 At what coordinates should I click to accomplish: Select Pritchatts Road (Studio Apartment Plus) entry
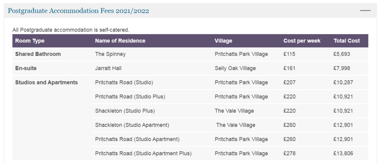[143, 153]
